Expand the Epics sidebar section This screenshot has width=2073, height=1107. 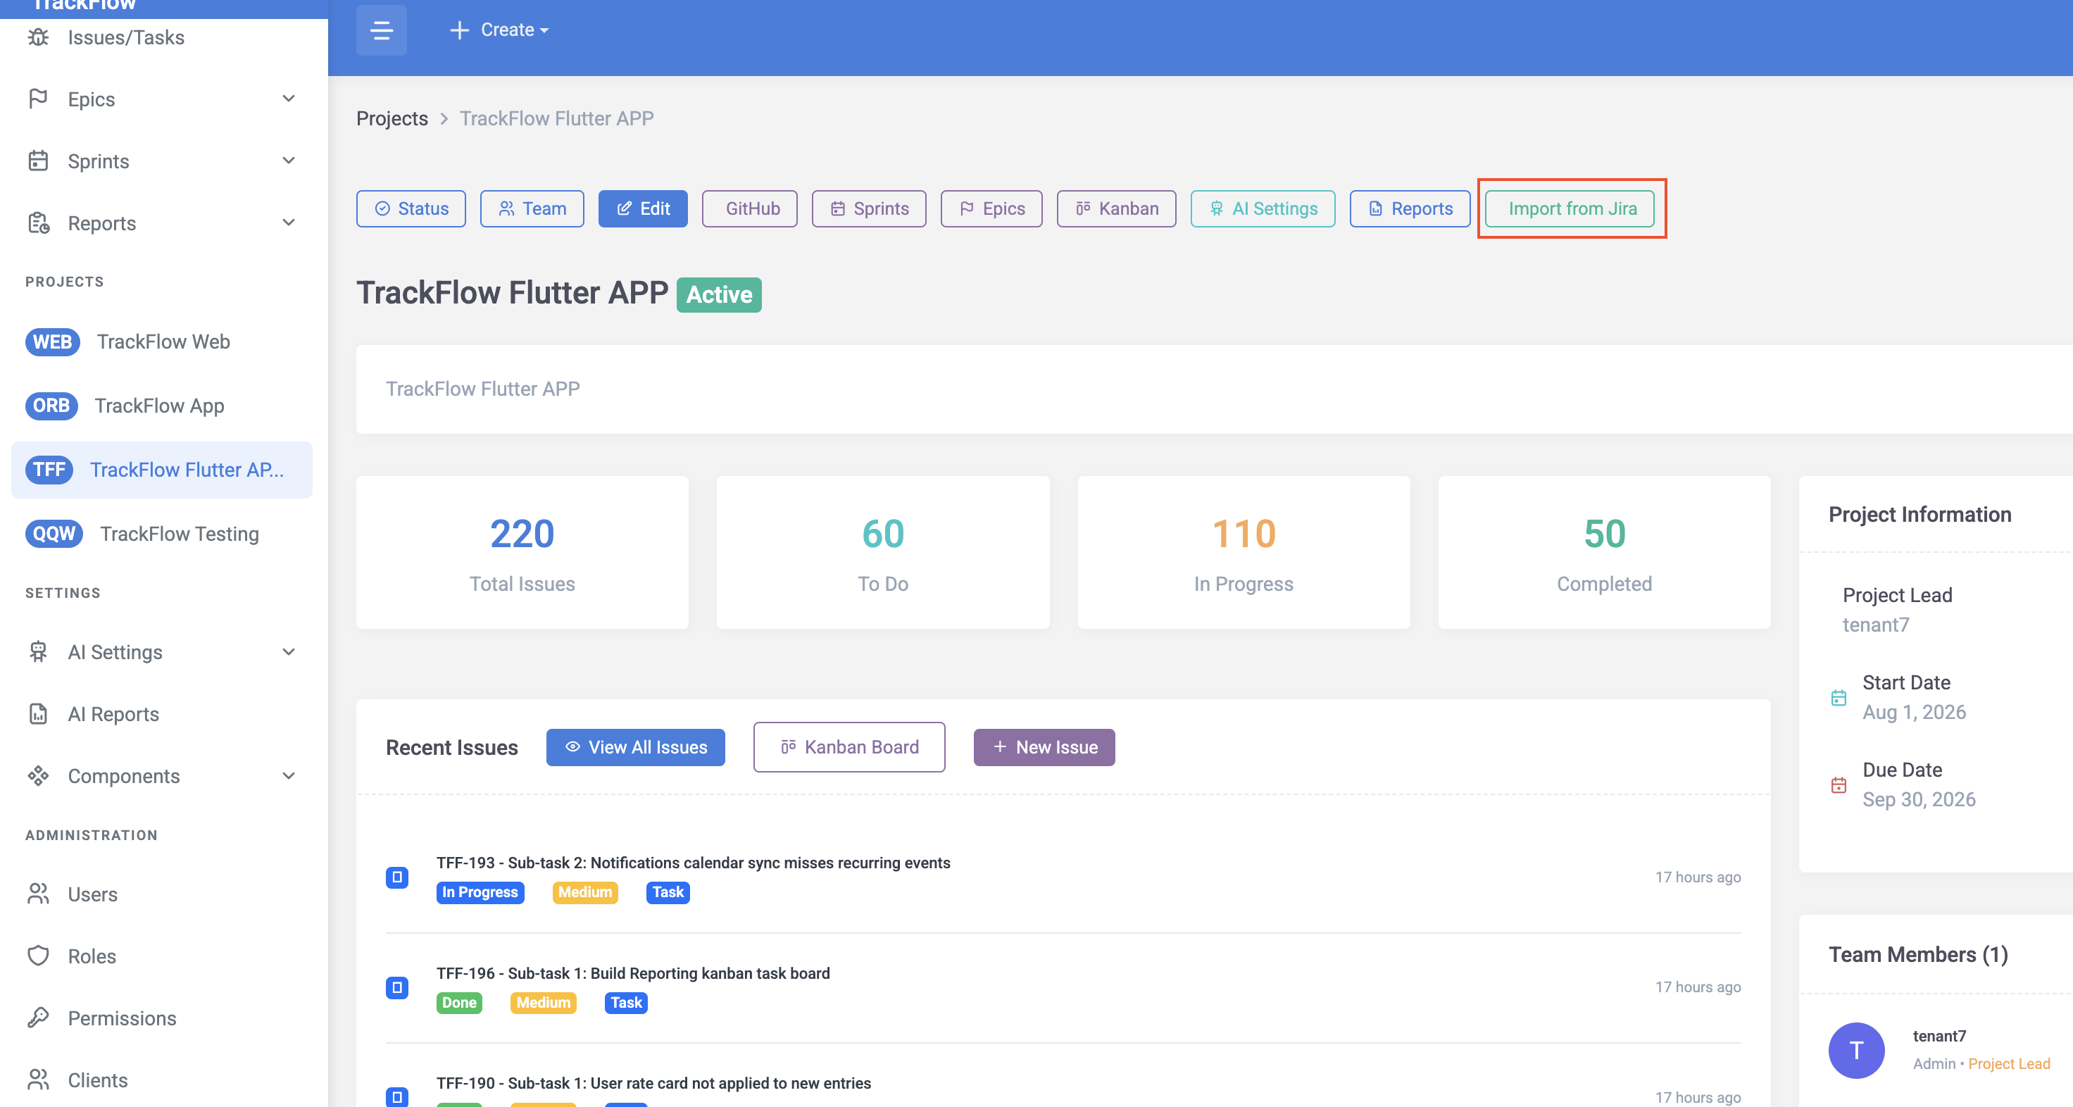pyautogui.click(x=289, y=99)
